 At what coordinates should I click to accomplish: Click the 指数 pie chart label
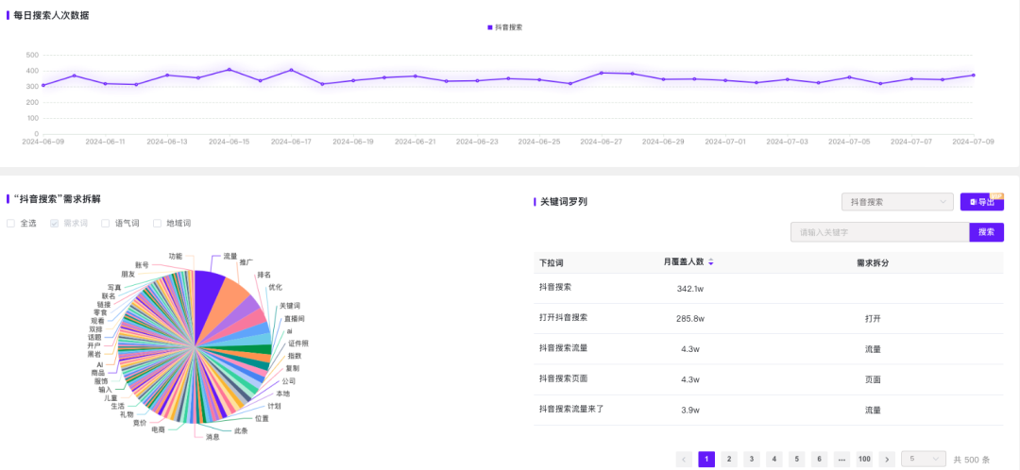295,356
